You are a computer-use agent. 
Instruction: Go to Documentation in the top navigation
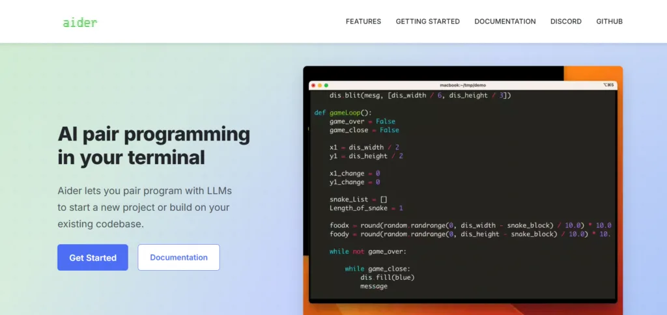tap(505, 21)
